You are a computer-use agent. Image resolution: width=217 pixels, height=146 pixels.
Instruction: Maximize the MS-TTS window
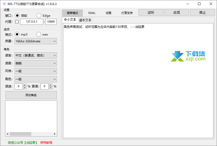tap(199, 4)
